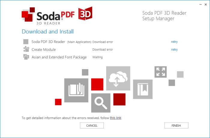This screenshot has height=138, width=210.
Task: Click the open book tile icon
Action: 76,90
